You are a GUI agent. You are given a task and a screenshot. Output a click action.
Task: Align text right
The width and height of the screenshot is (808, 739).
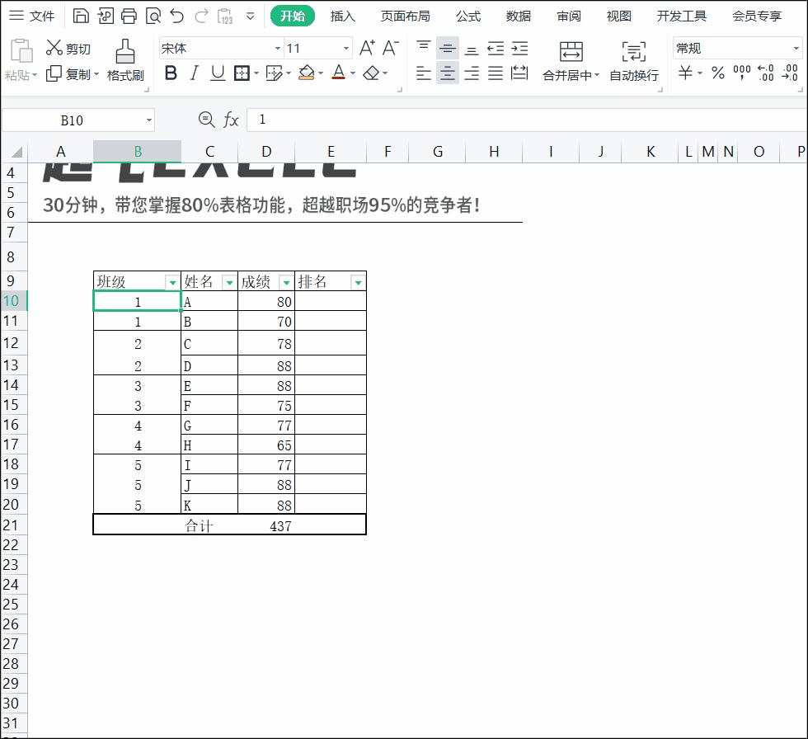tap(471, 73)
